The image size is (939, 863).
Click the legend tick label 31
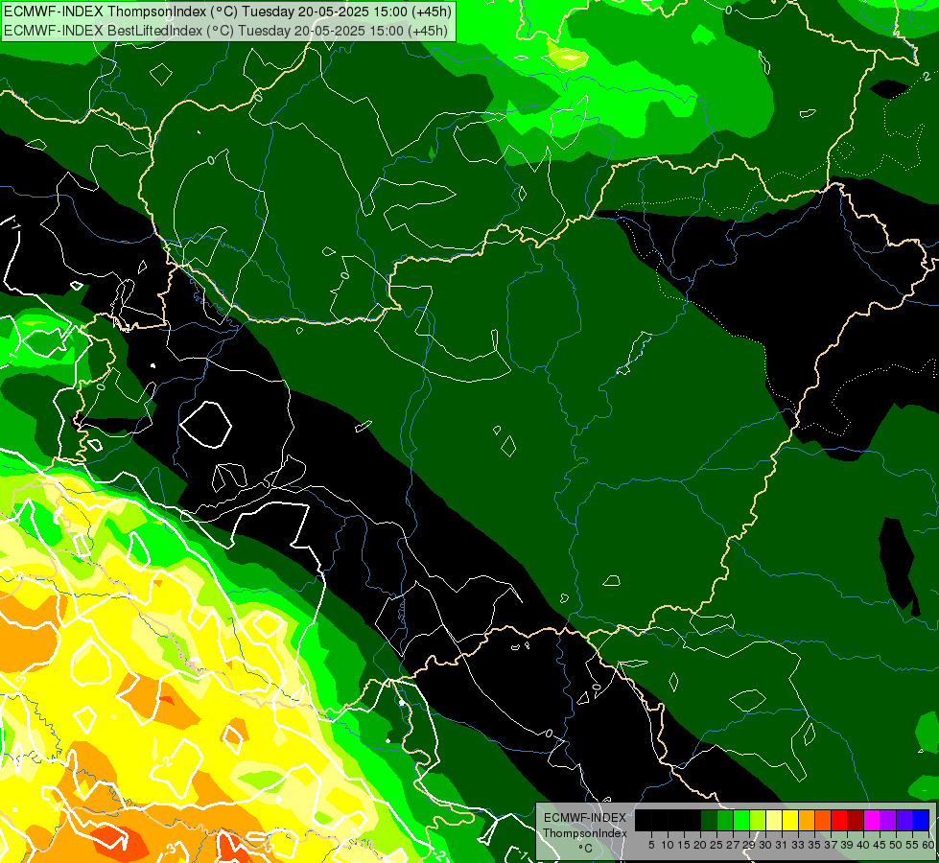click(x=782, y=845)
